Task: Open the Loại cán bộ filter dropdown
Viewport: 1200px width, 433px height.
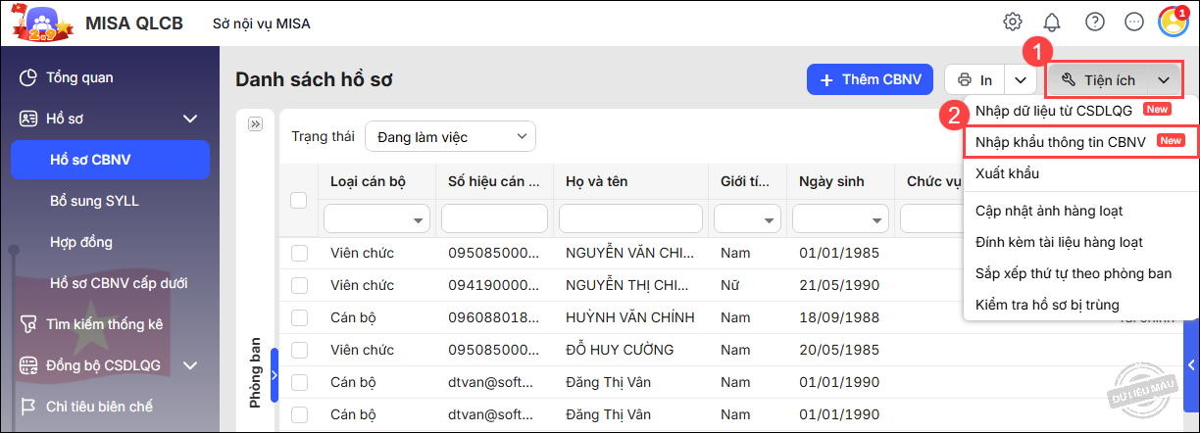Action: 376,218
